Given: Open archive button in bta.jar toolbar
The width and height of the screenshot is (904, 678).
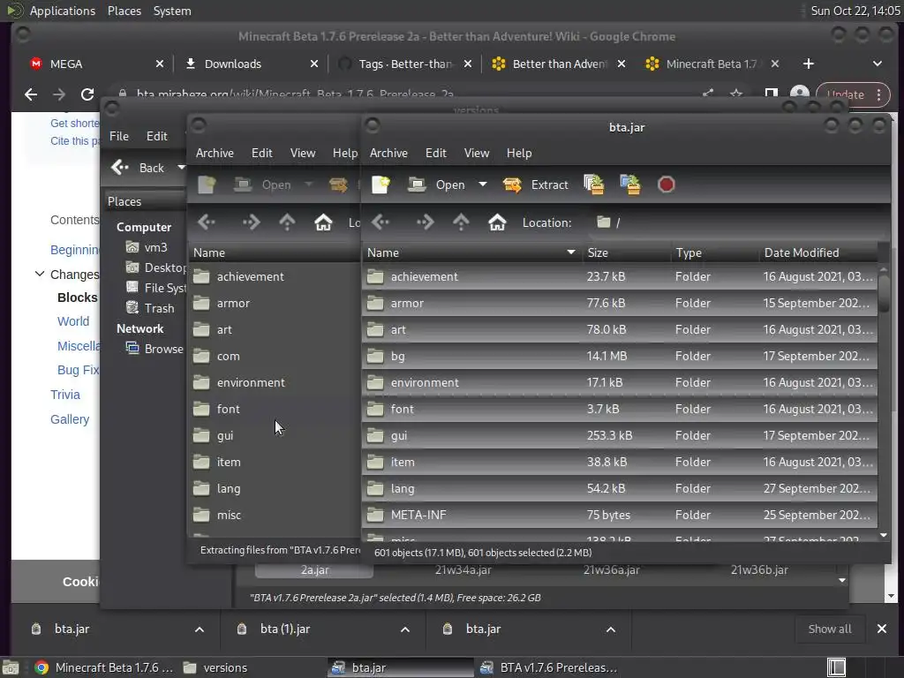Looking at the screenshot, I should 436,185.
